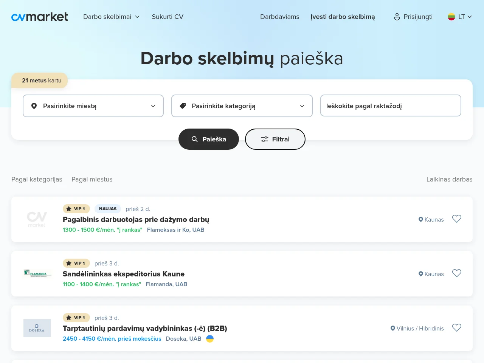Click the Paieška search button
Screen dimensions: 484x363
pos(209,139)
